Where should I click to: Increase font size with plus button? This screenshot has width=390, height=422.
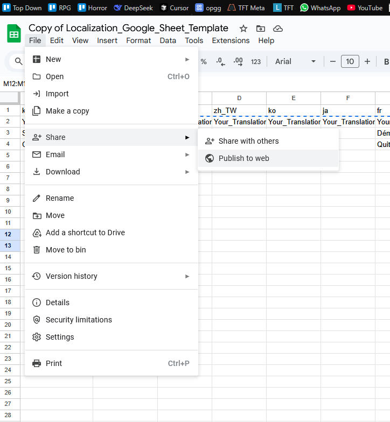(x=367, y=61)
